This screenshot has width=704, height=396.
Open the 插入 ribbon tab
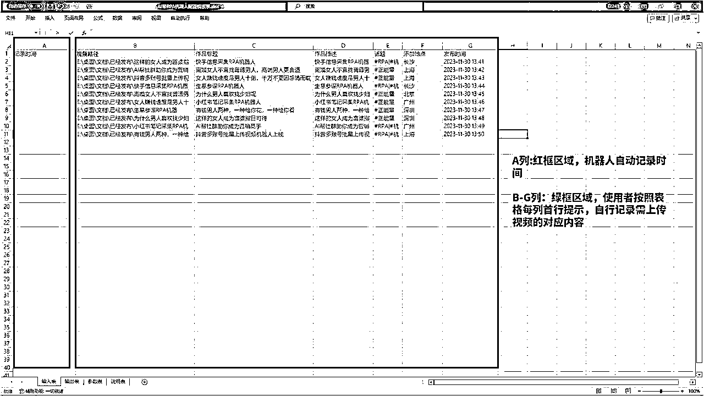50,18
